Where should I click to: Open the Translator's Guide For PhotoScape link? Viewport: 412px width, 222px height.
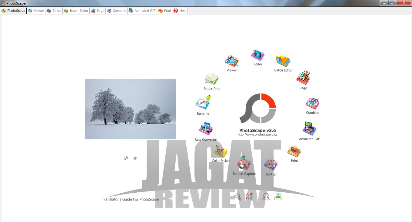click(130, 199)
